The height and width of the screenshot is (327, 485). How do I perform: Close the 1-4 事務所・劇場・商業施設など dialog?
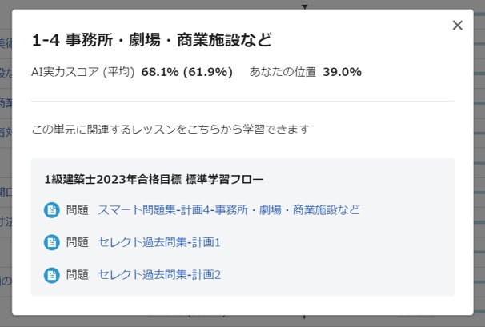pos(458,26)
